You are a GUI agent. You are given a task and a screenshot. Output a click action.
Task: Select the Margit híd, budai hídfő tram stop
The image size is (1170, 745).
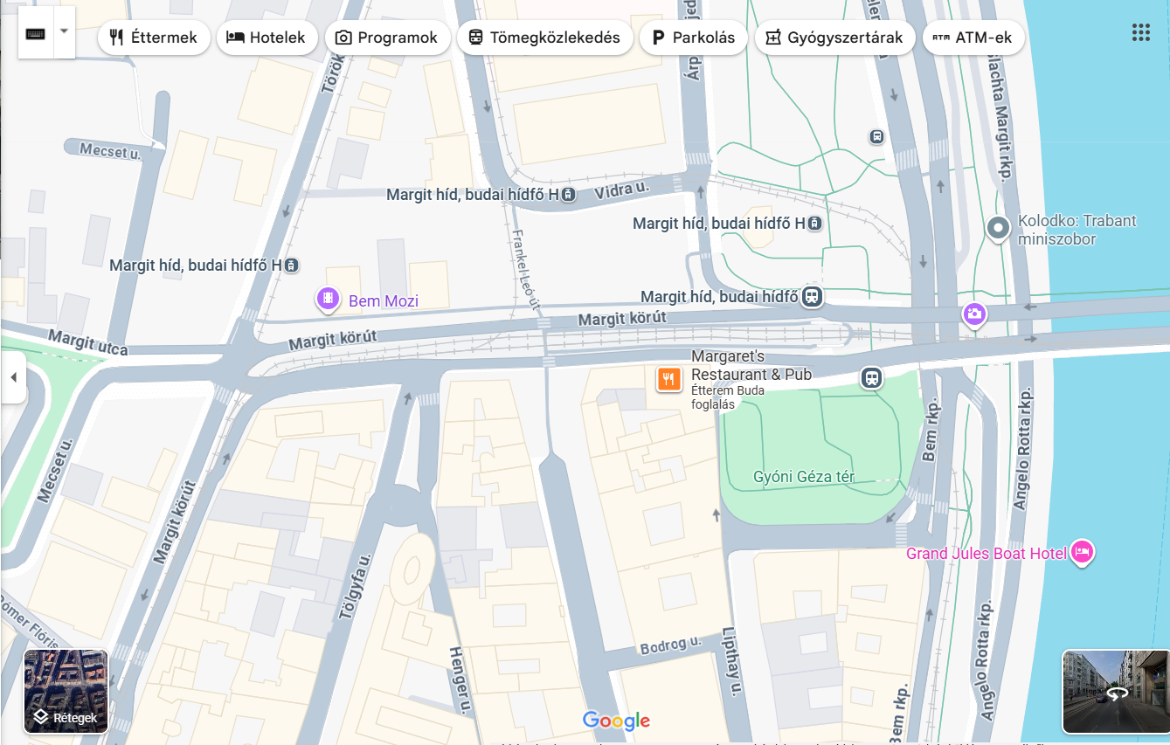pos(813,297)
